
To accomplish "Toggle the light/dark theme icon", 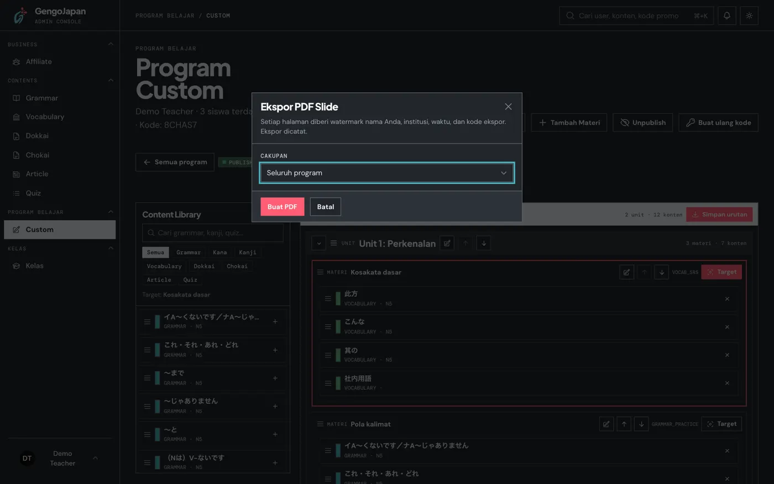I will 749,15.
